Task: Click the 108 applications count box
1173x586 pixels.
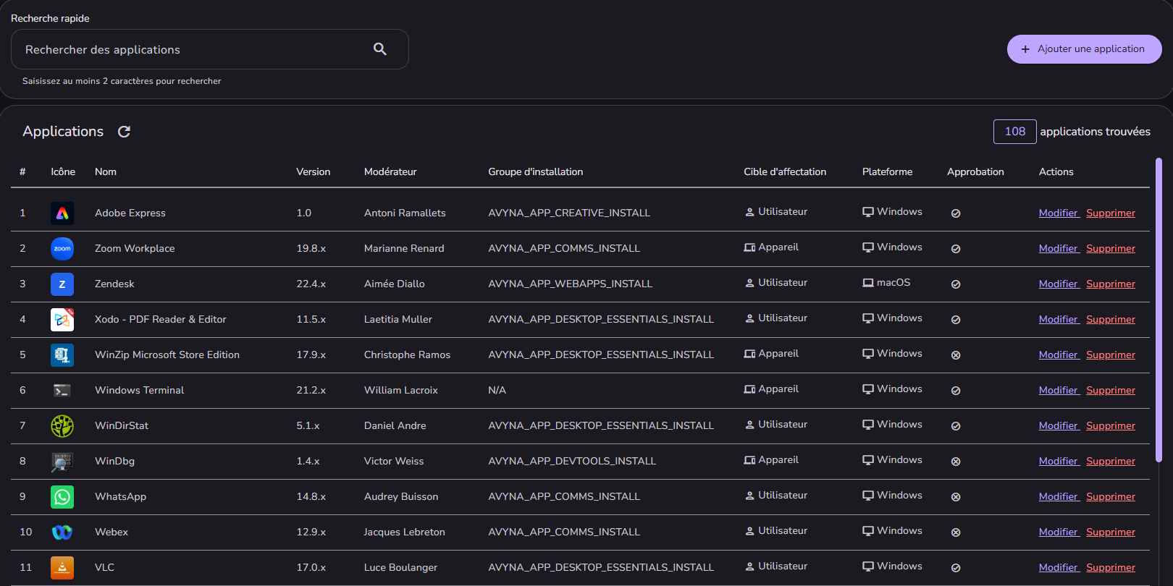Action: tap(1014, 132)
